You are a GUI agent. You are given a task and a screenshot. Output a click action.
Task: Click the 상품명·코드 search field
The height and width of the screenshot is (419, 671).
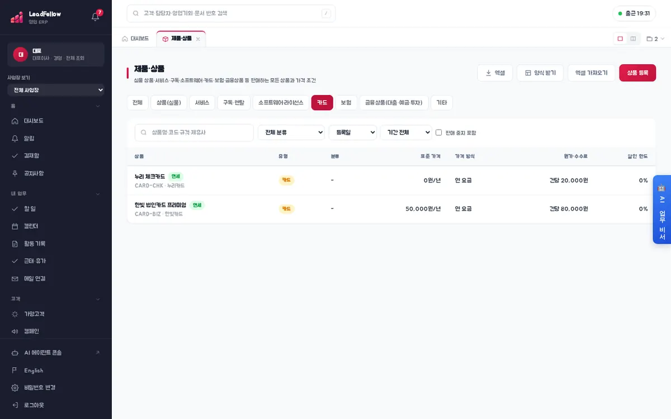(194, 132)
